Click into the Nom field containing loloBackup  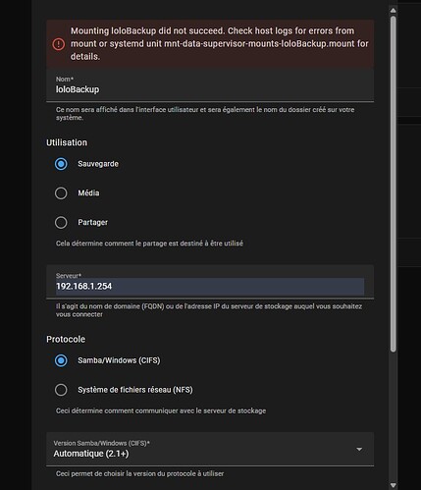coord(210,85)
